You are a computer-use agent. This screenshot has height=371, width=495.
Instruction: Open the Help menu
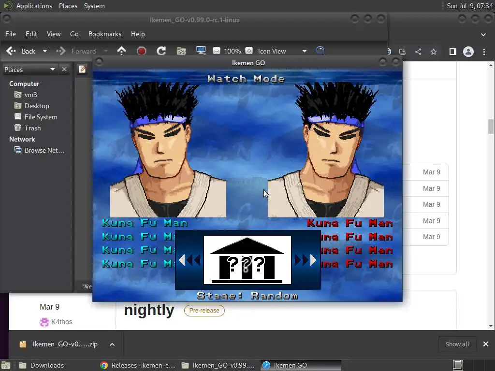[x=138, y=34]
